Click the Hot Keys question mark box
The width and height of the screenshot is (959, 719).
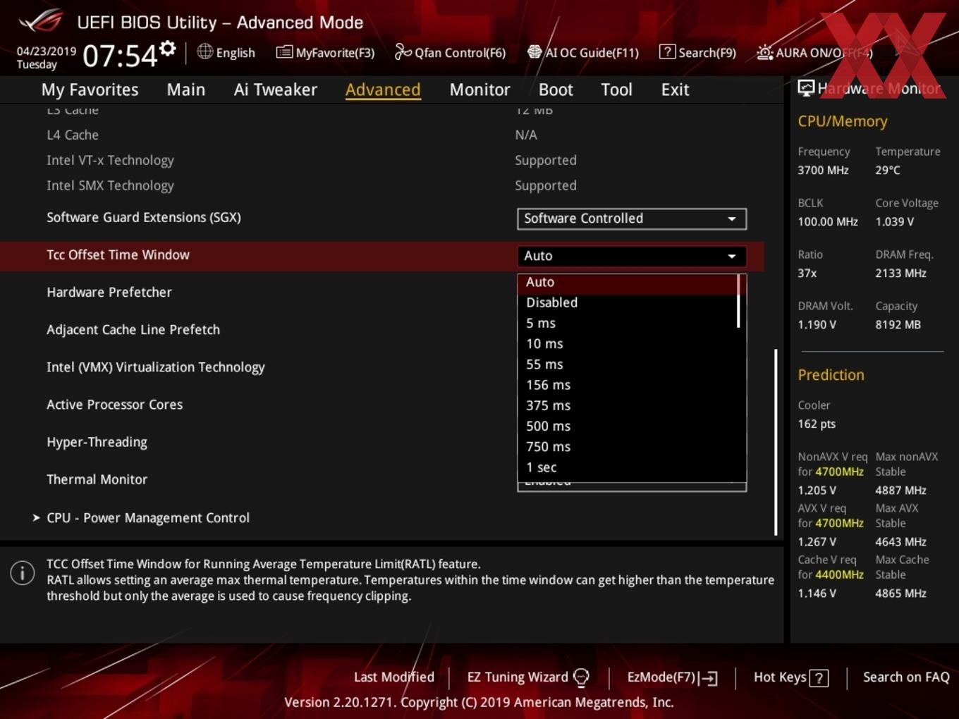819,678
